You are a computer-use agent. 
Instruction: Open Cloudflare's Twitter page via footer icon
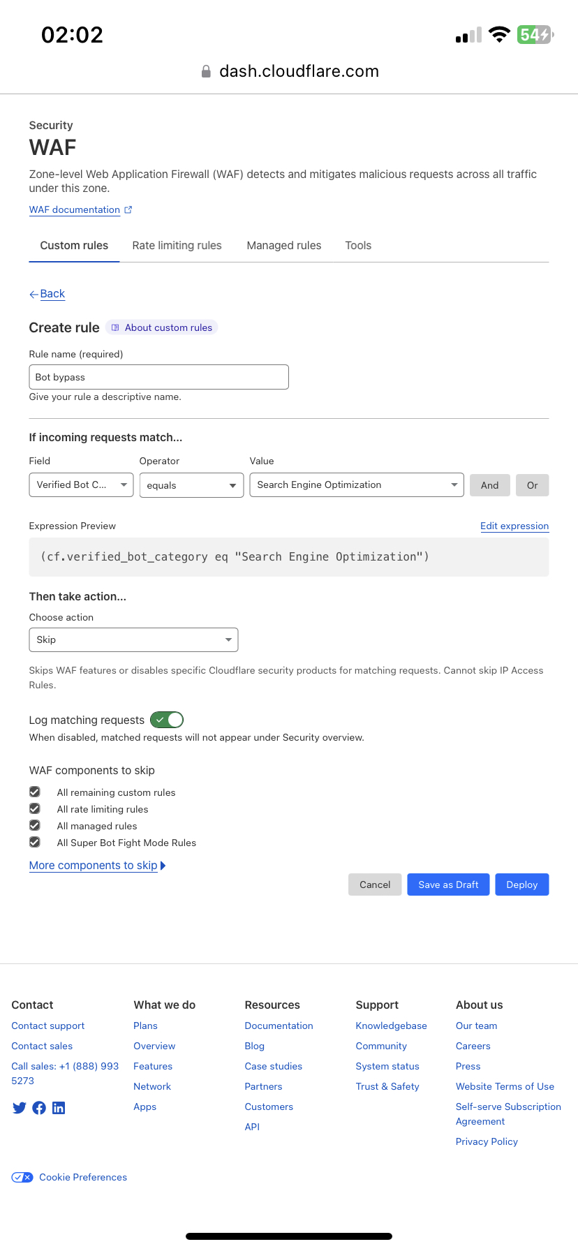(19, 1107)
